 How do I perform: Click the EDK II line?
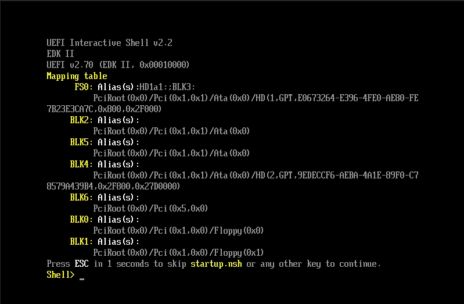(60, 54)
